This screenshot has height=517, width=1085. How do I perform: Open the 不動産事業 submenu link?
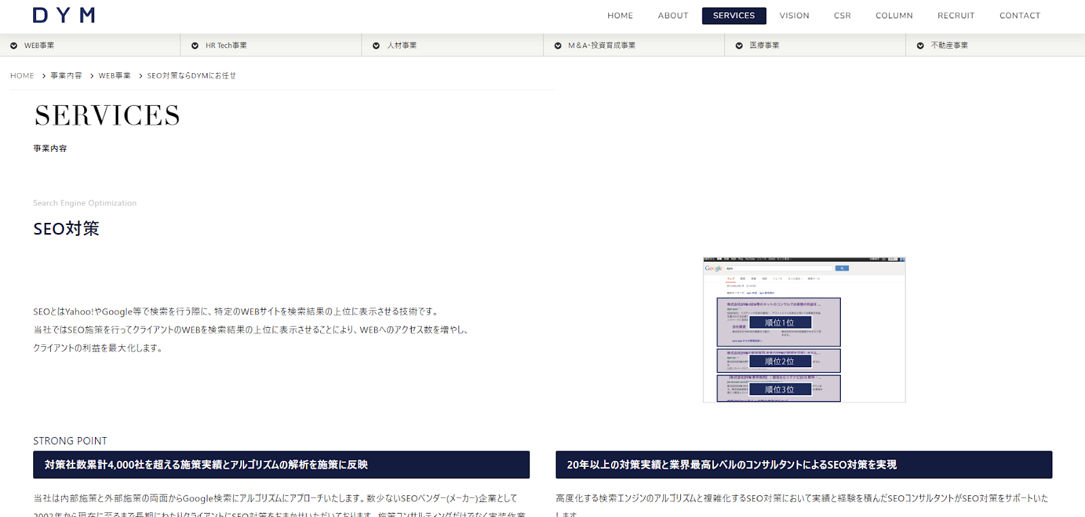(x=949, y=45)
